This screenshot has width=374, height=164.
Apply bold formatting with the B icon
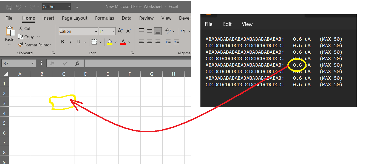[62, 41]
